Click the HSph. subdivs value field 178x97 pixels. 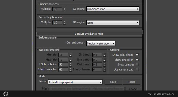tap(63, 64)
